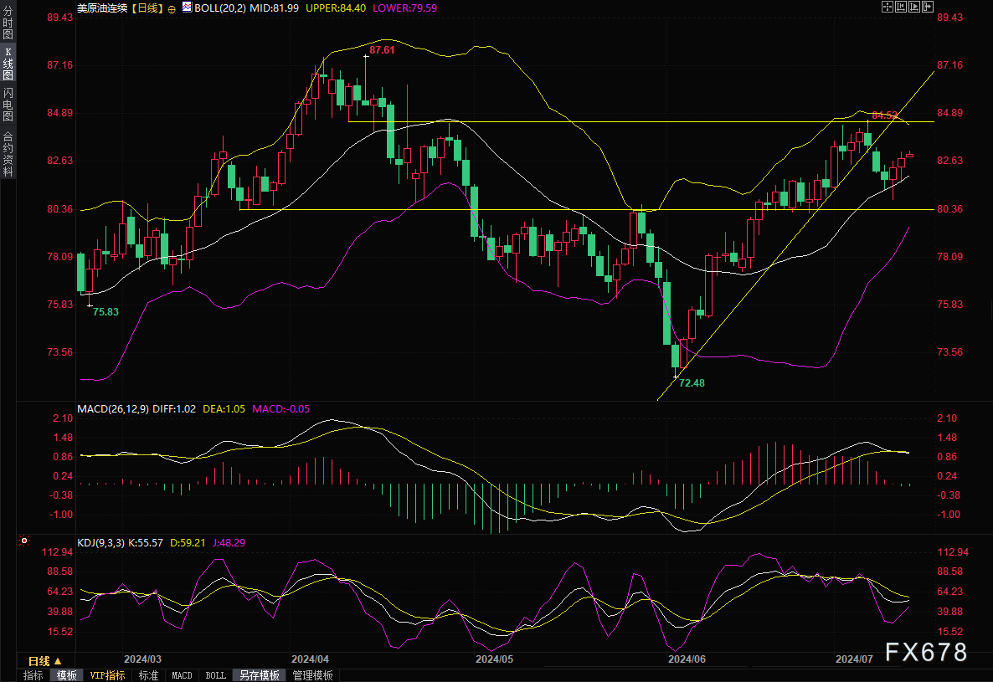Open the 分时图 sidebar view
The width and height of the screenshot is (993, 682).
coord(8,23)
